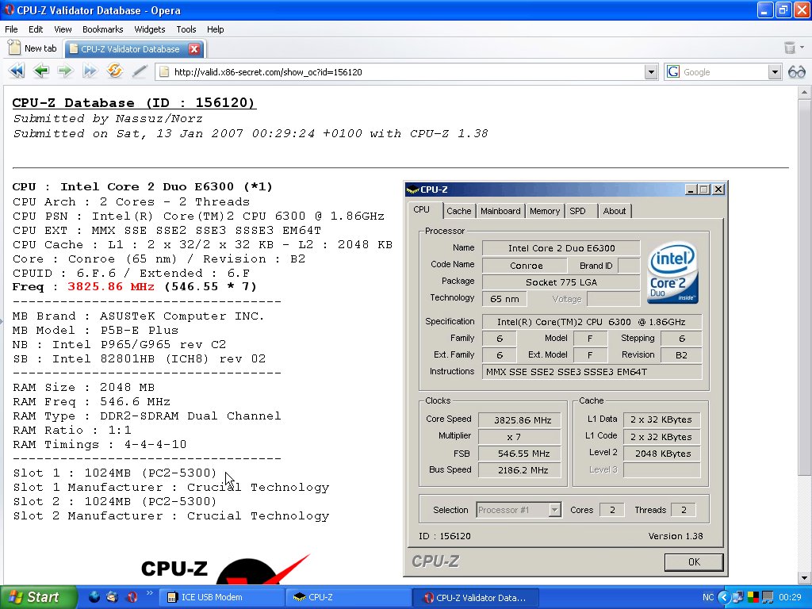This screenshot has height=609, width=812.
Task: Open the Tools menu
Action: 186,29
